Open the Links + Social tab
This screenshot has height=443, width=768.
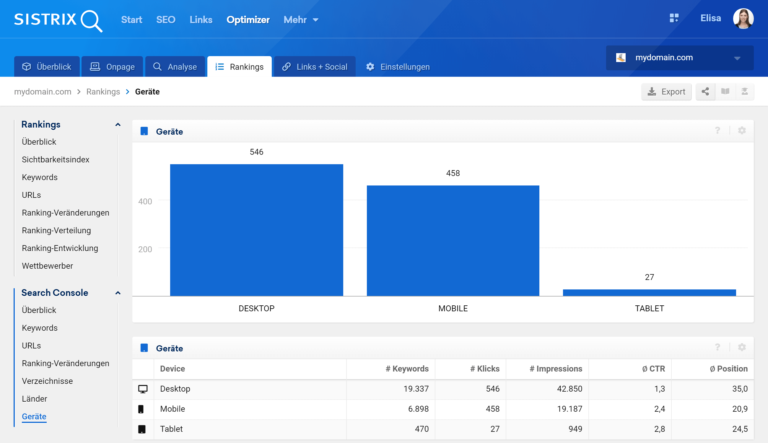pos(315,67)
